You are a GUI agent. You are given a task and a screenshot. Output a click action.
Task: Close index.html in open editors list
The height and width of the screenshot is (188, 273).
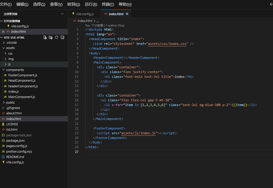click(3, 31)
